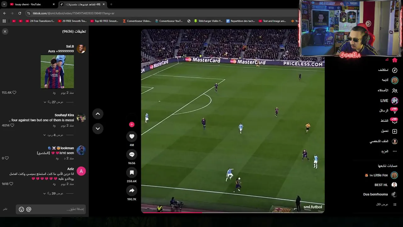Close the louay cherni YouTube tab
This screenshot has width=403, height=227.
click(54, 4)
